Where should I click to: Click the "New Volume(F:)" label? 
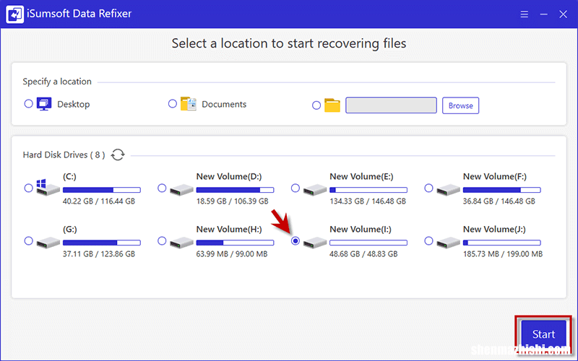[495, 177]
